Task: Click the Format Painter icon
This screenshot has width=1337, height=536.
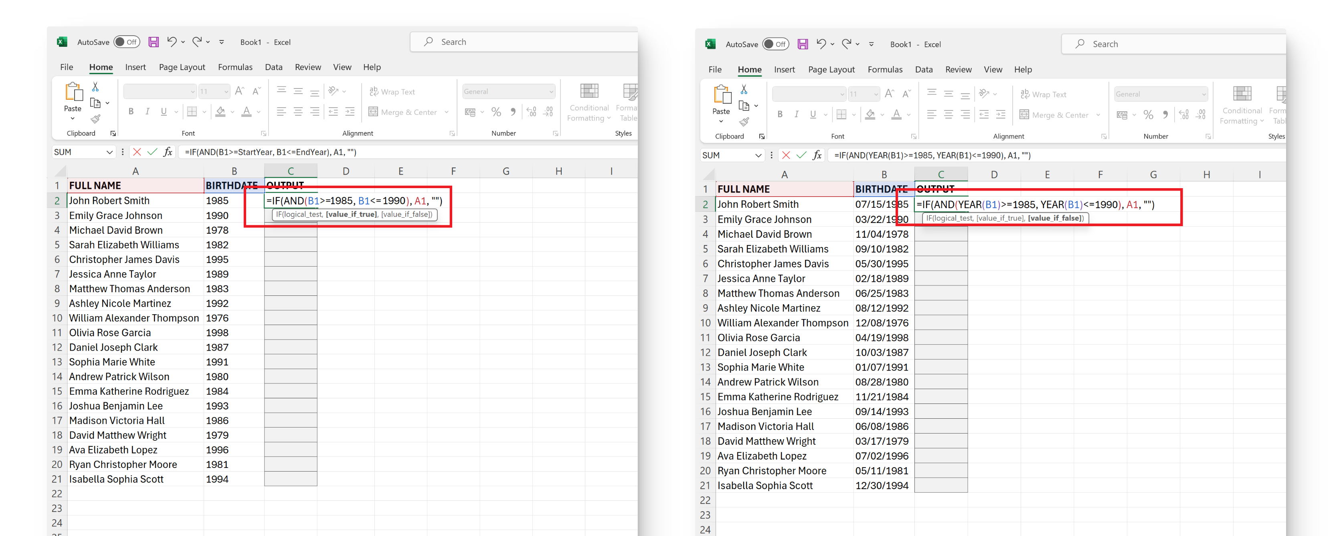Action: [x=96, y=119]
